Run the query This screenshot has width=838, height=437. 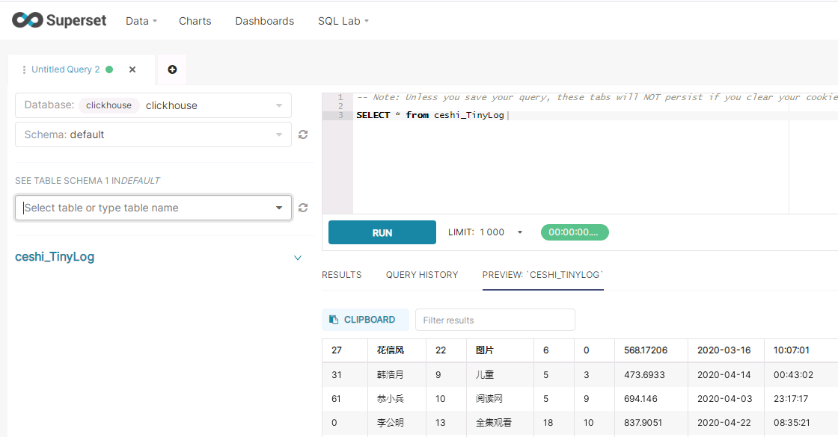(382, 232)
